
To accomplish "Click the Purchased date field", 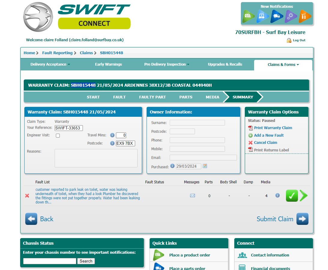I will point(188,166).
